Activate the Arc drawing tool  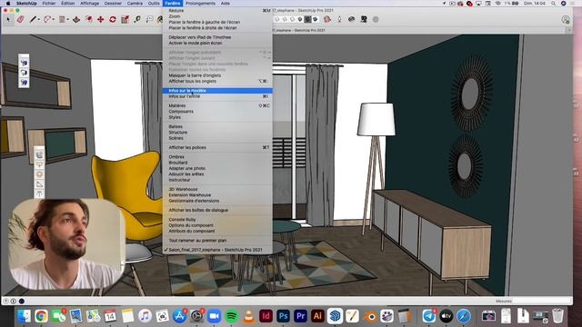[47, 19]
